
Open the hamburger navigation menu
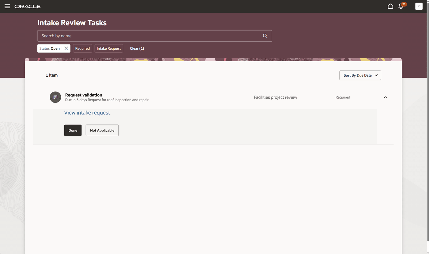(7, 6)
